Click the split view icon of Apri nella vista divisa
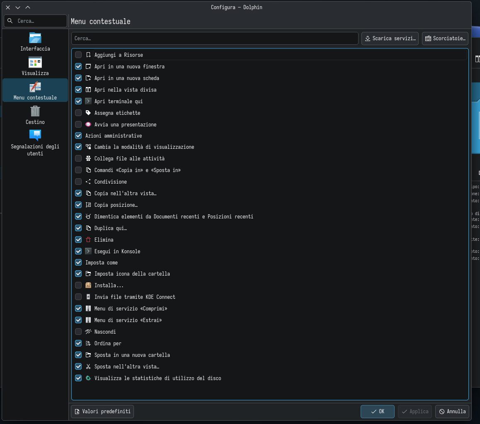480x424 pixels. tap(88, 90)
